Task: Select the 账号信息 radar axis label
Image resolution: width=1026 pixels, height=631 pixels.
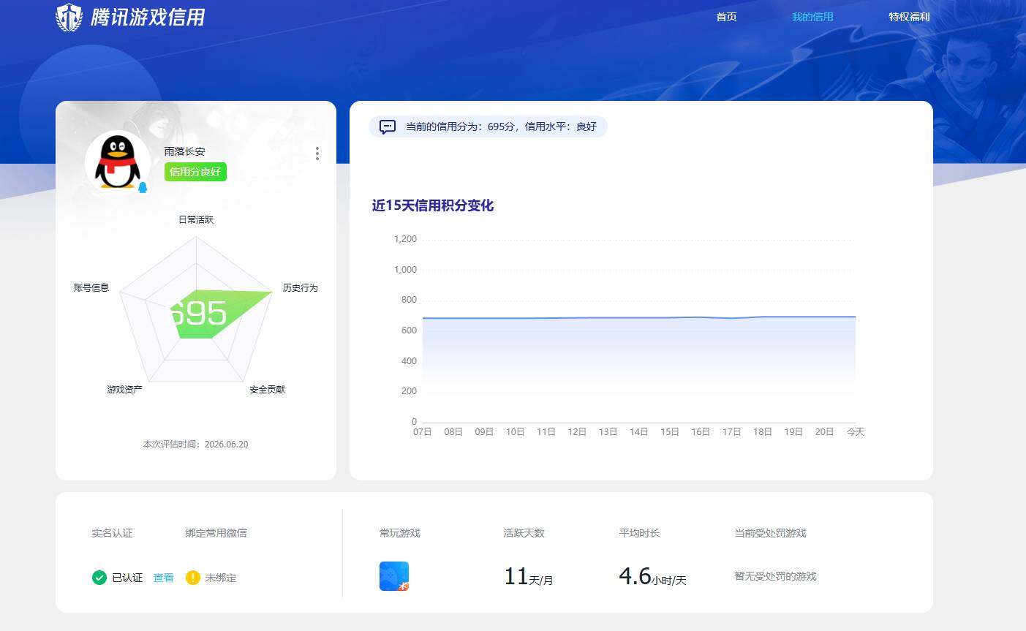Action: tap(91, 288)
